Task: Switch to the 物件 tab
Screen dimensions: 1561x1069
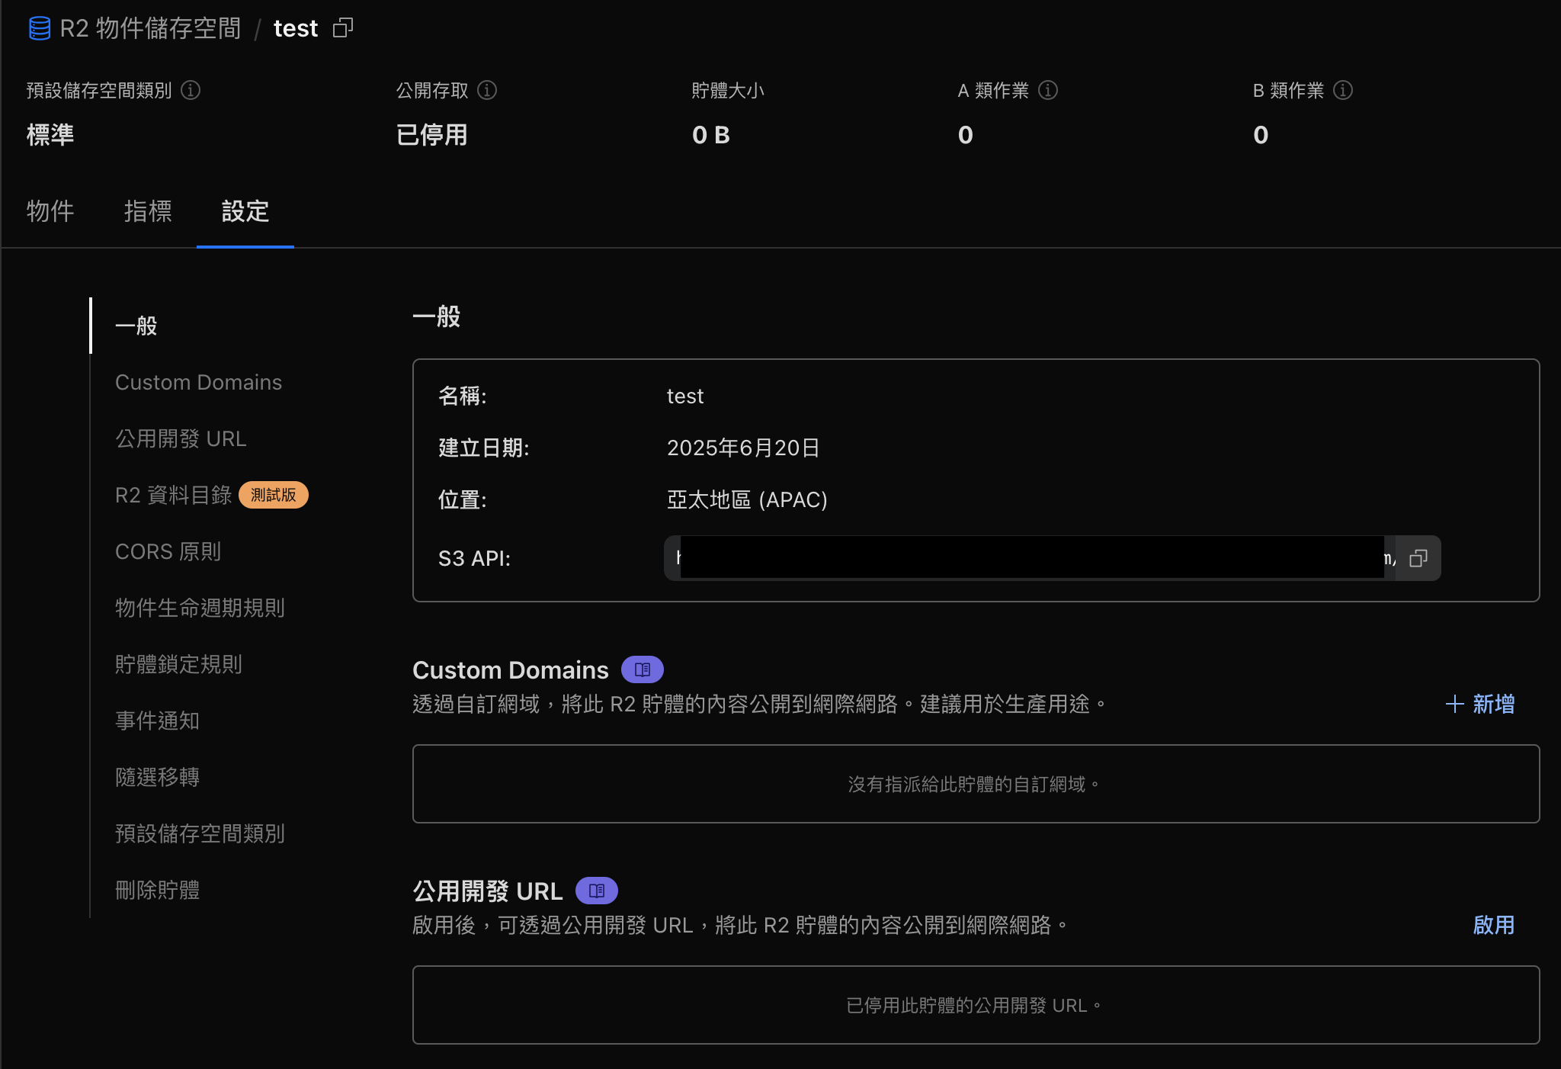Action: pos(50,211)
